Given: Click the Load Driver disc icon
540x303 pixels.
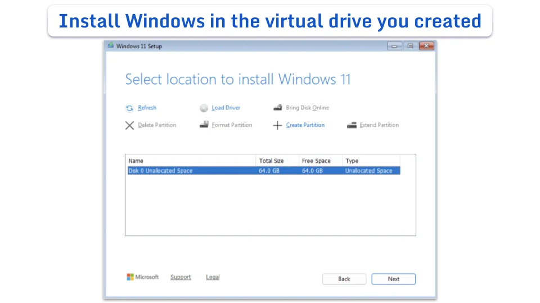Looking at the screenshot, I should [204, 108].
